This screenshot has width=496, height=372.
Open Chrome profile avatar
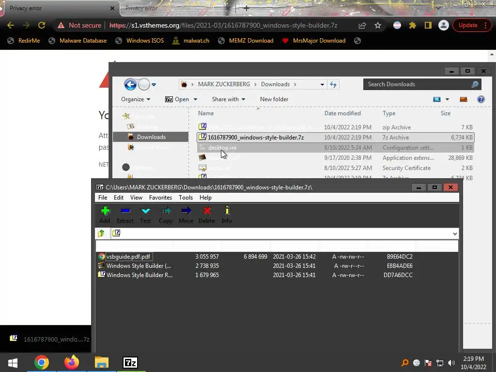(x=444, y=25)
